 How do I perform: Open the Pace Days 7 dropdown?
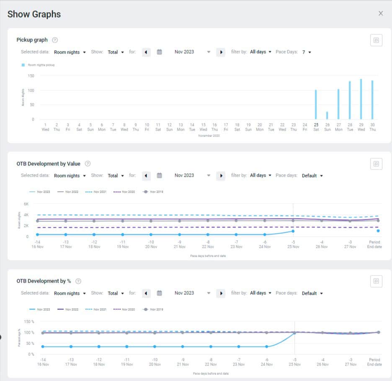coord(307,52)
